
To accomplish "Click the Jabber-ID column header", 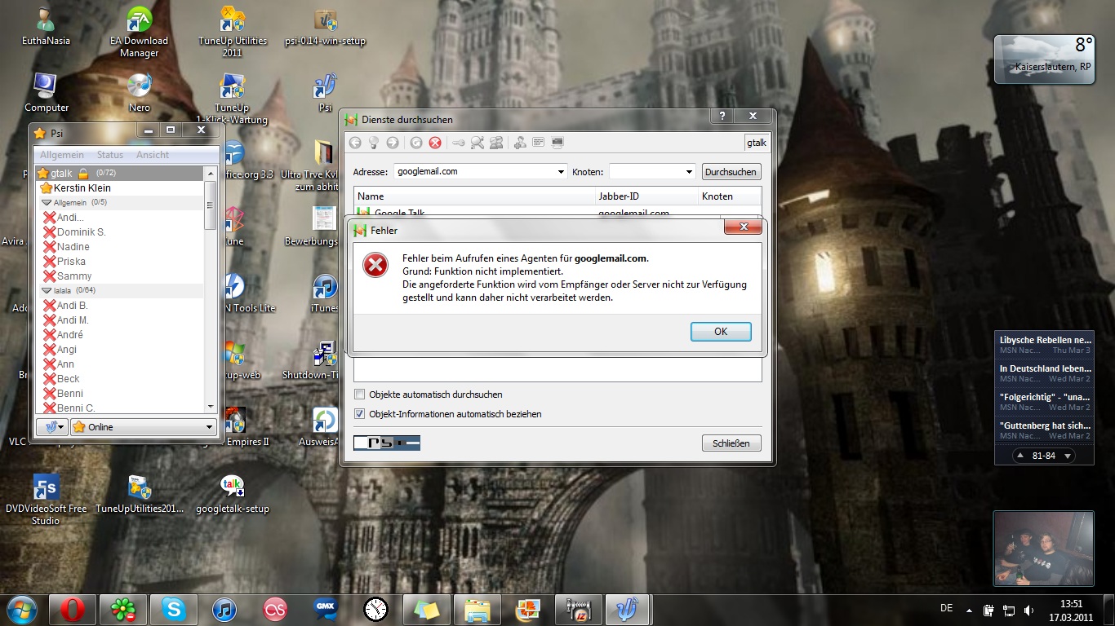I will coord(646,196).
